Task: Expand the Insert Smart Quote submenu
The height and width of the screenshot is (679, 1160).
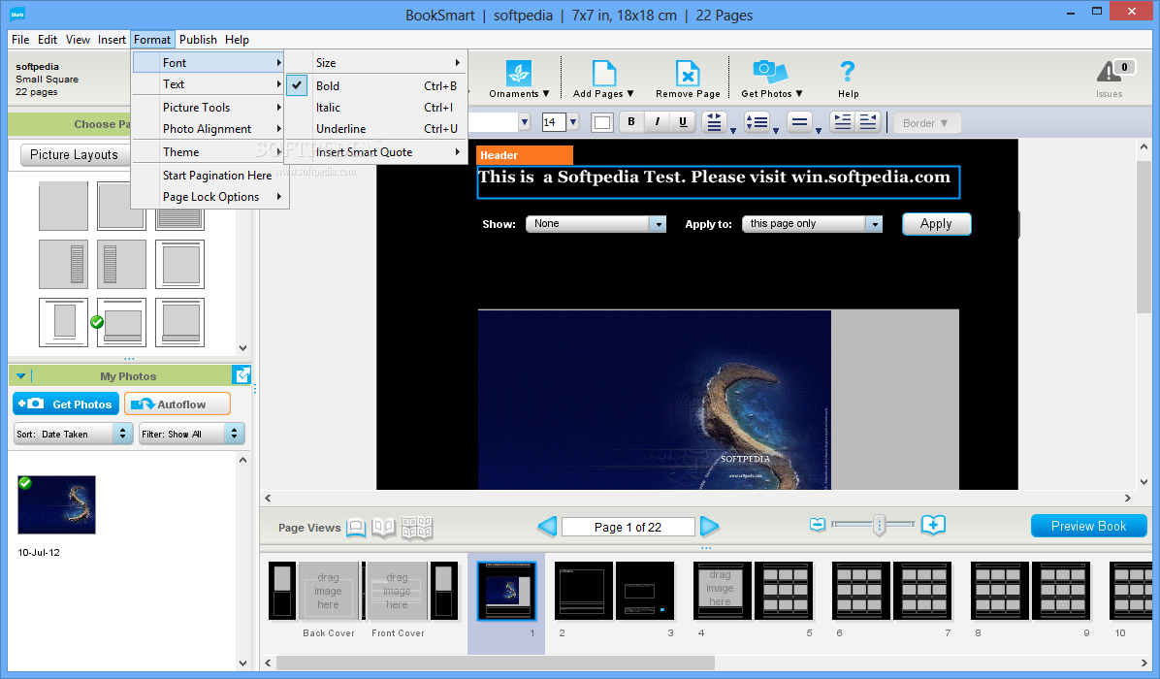Action: [375, 151]
